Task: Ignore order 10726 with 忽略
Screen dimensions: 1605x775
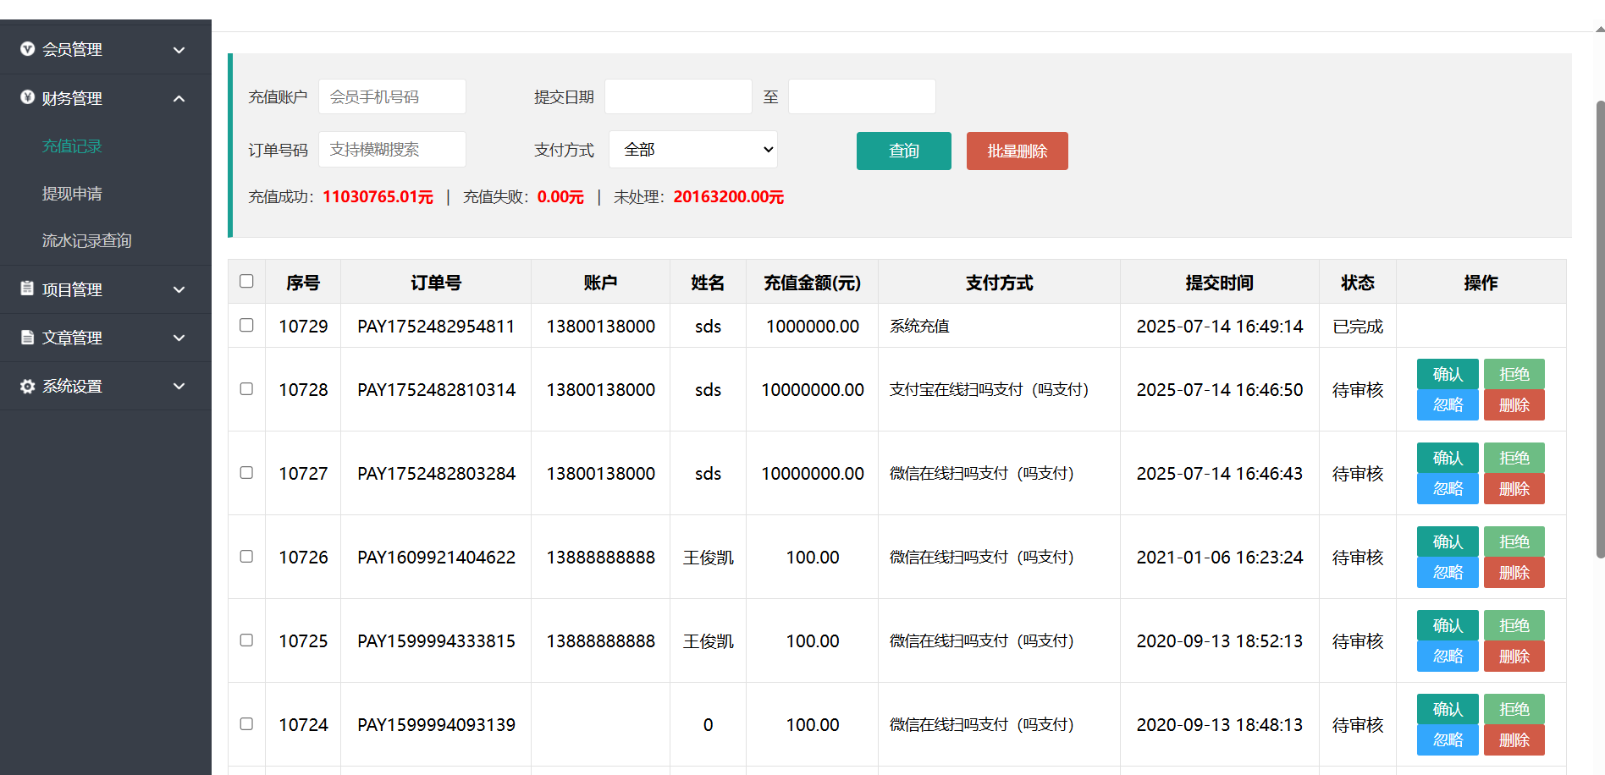Action: click(x=1448, y=573)
